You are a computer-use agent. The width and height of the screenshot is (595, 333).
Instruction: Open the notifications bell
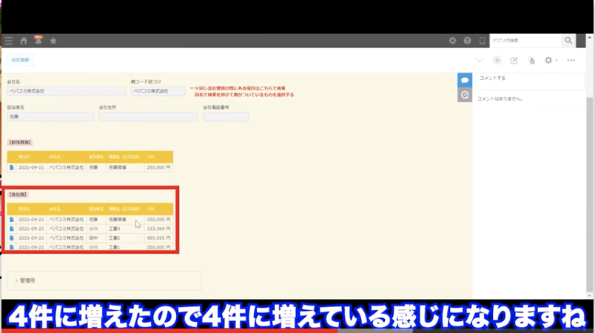(x=38, y=41)
